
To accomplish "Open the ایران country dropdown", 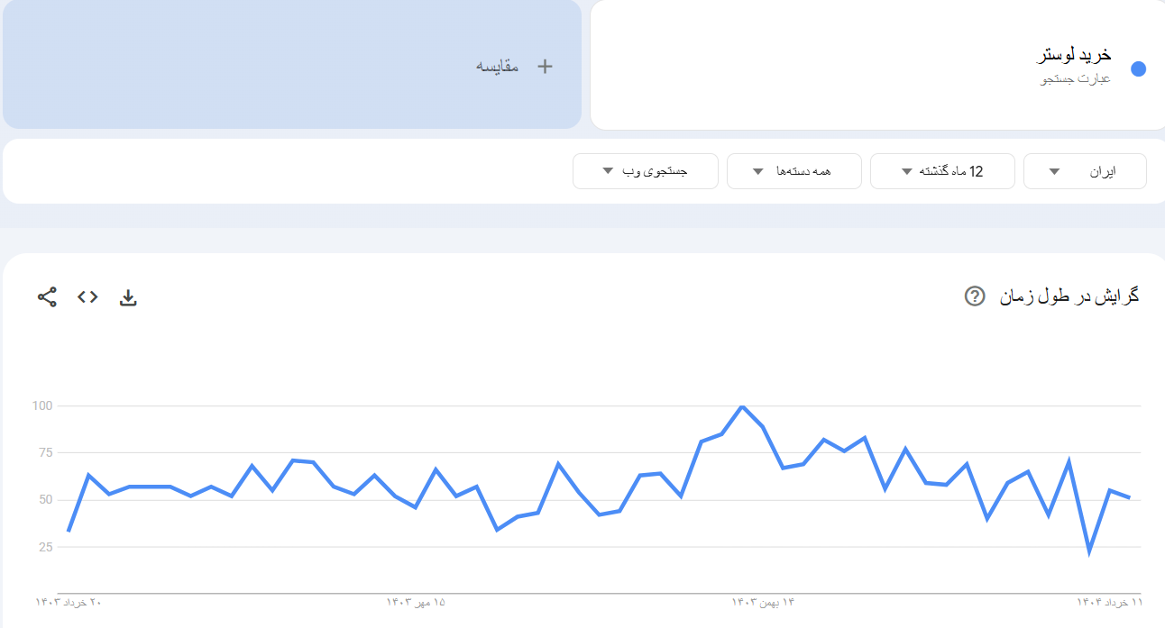I will 1085,171.
